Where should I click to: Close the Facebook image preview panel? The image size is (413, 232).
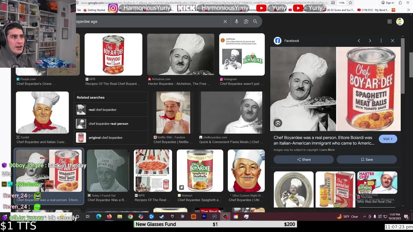[x=392, y=41]
